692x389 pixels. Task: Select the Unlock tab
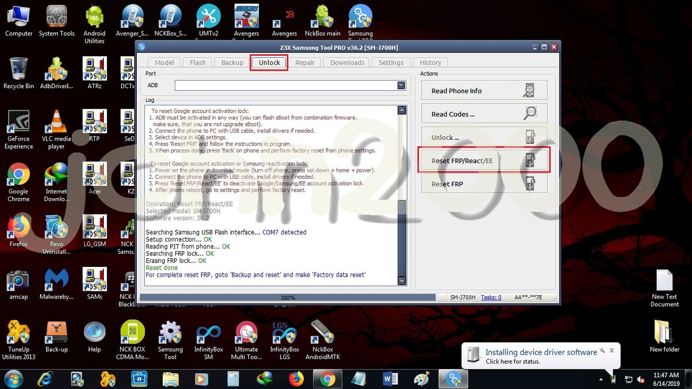pyautogui.click(x=269, y=63)
